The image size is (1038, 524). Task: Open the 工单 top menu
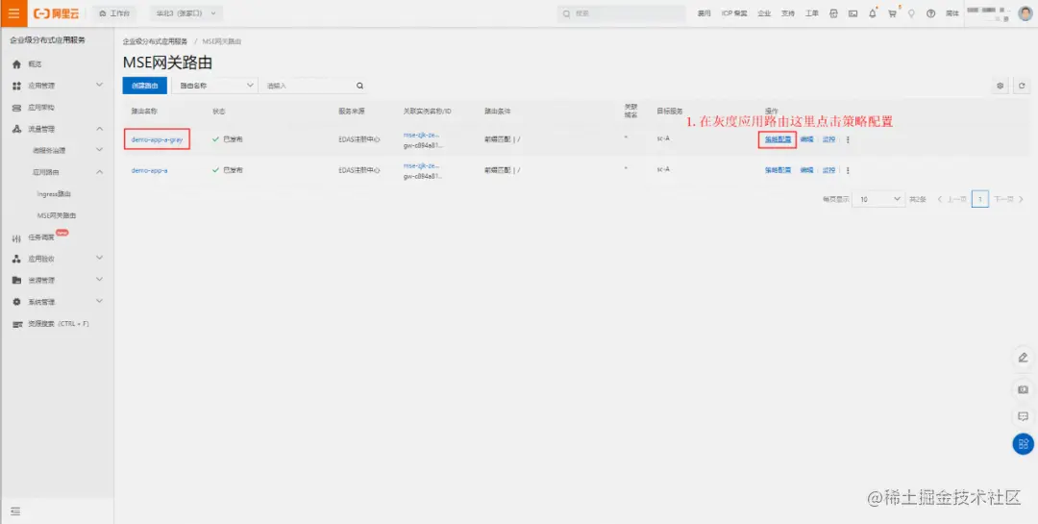click(x=811, y=13)
